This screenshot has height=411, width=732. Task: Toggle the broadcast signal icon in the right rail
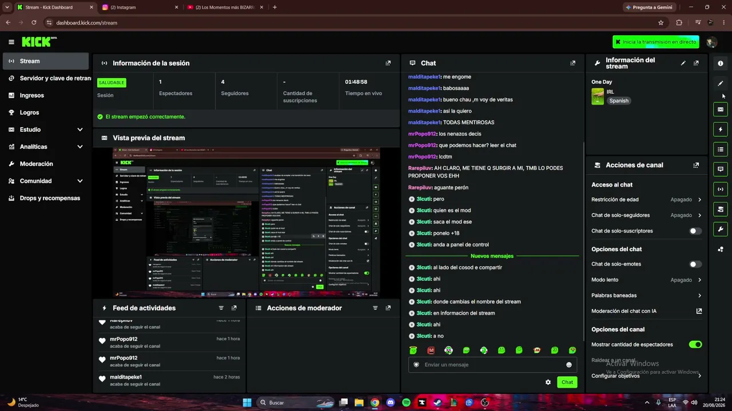pyautogui.click(x=721, y=190)
